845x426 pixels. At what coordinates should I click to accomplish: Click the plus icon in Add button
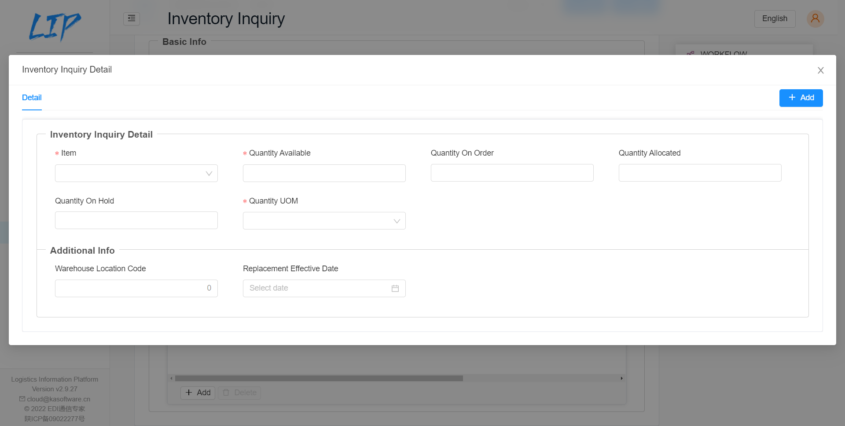[x=792, y=98]
